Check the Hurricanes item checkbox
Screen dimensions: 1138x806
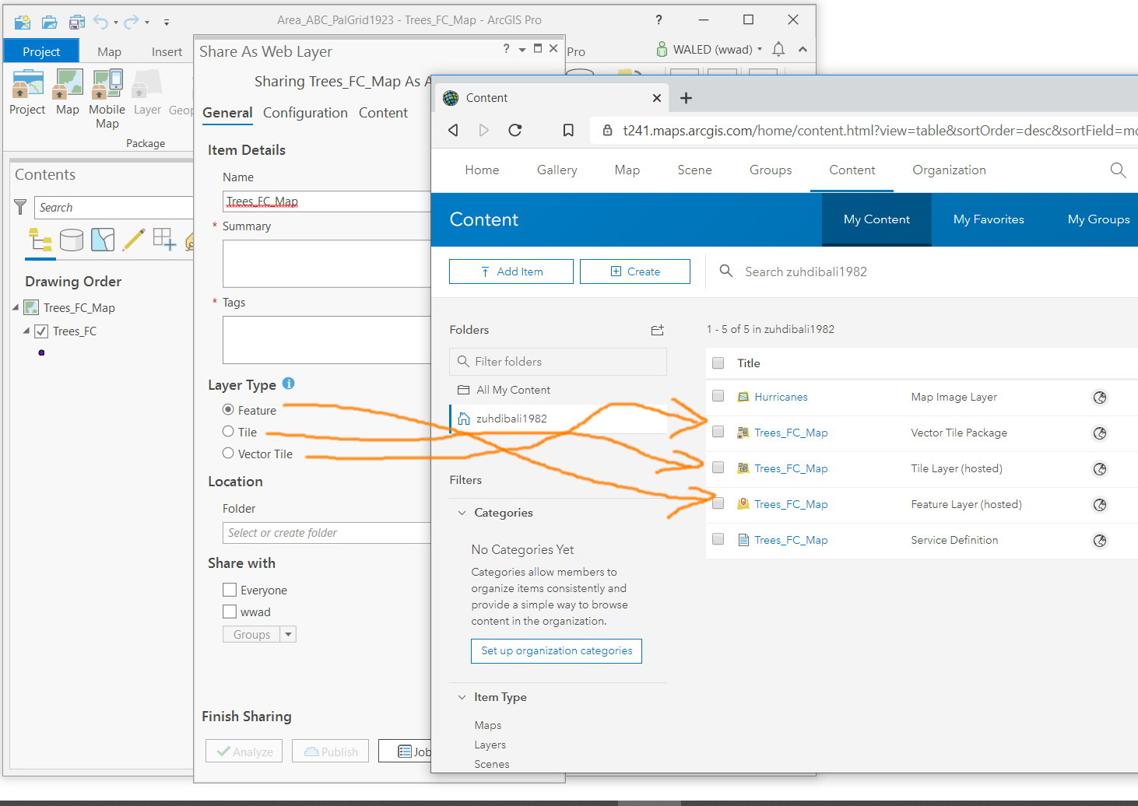point(718,396)
